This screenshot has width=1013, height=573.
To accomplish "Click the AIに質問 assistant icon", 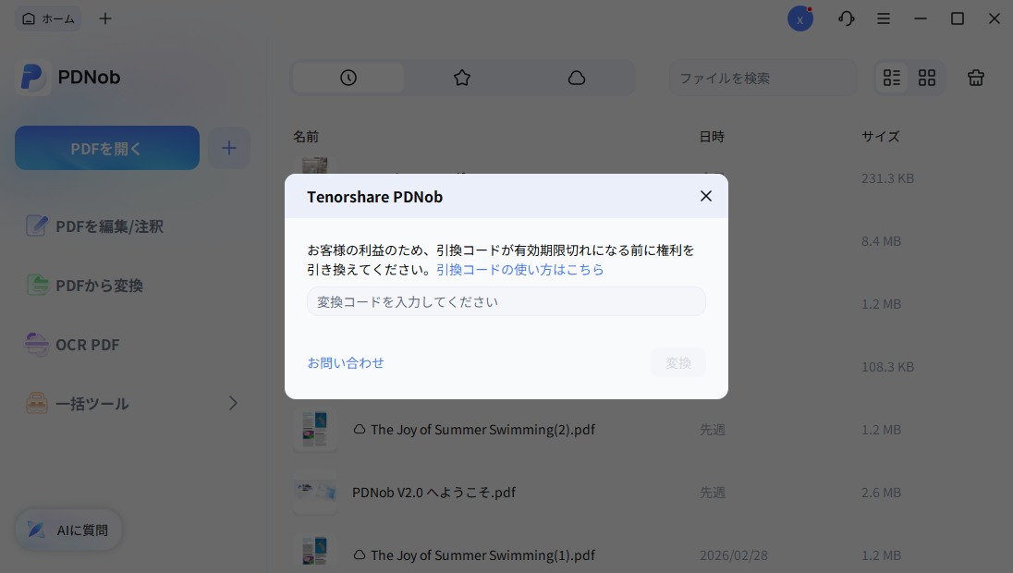I will pos(37,530).
